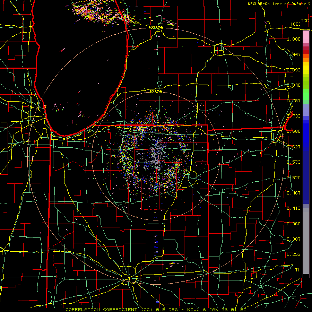Click the 0.467 color scale value
Image resolution: width=312 pixels, height=312 pixels.
(294, 193)
